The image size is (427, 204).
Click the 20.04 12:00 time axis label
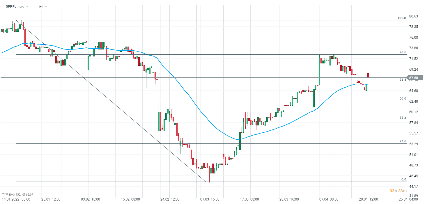tap(368, 199)
